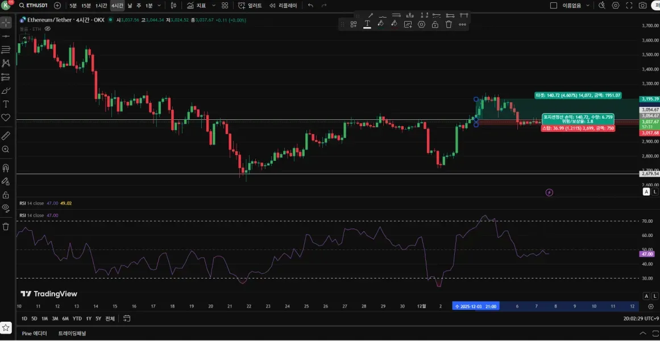Lock the drawing using floating toolbar padlock
Image resolution: width=660 pixels, height=341 pixels.
(x=435, y=24)
